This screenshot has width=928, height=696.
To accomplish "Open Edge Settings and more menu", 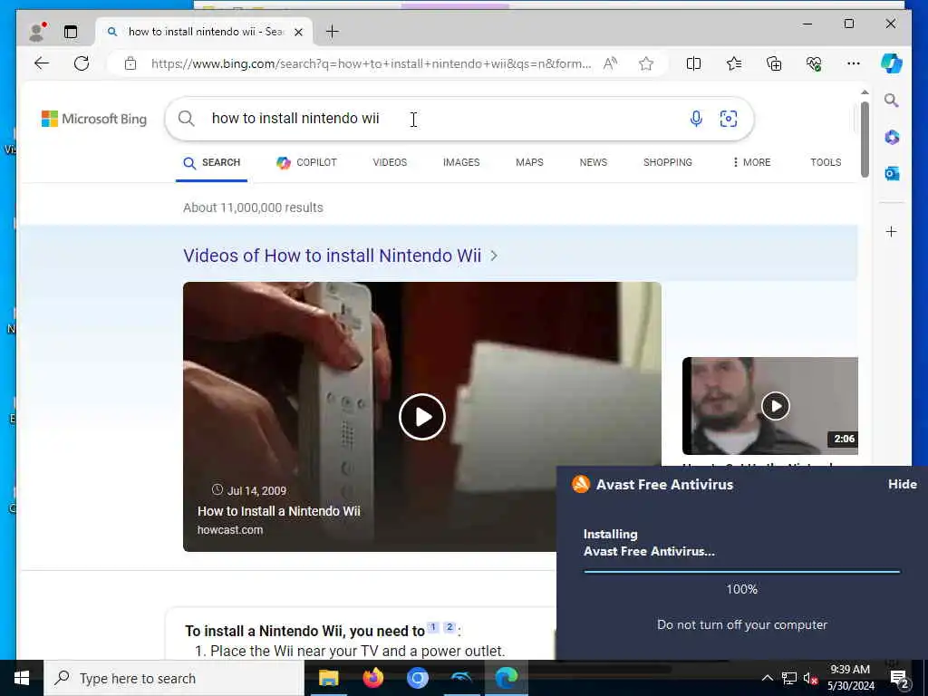I will click(854, 63).
